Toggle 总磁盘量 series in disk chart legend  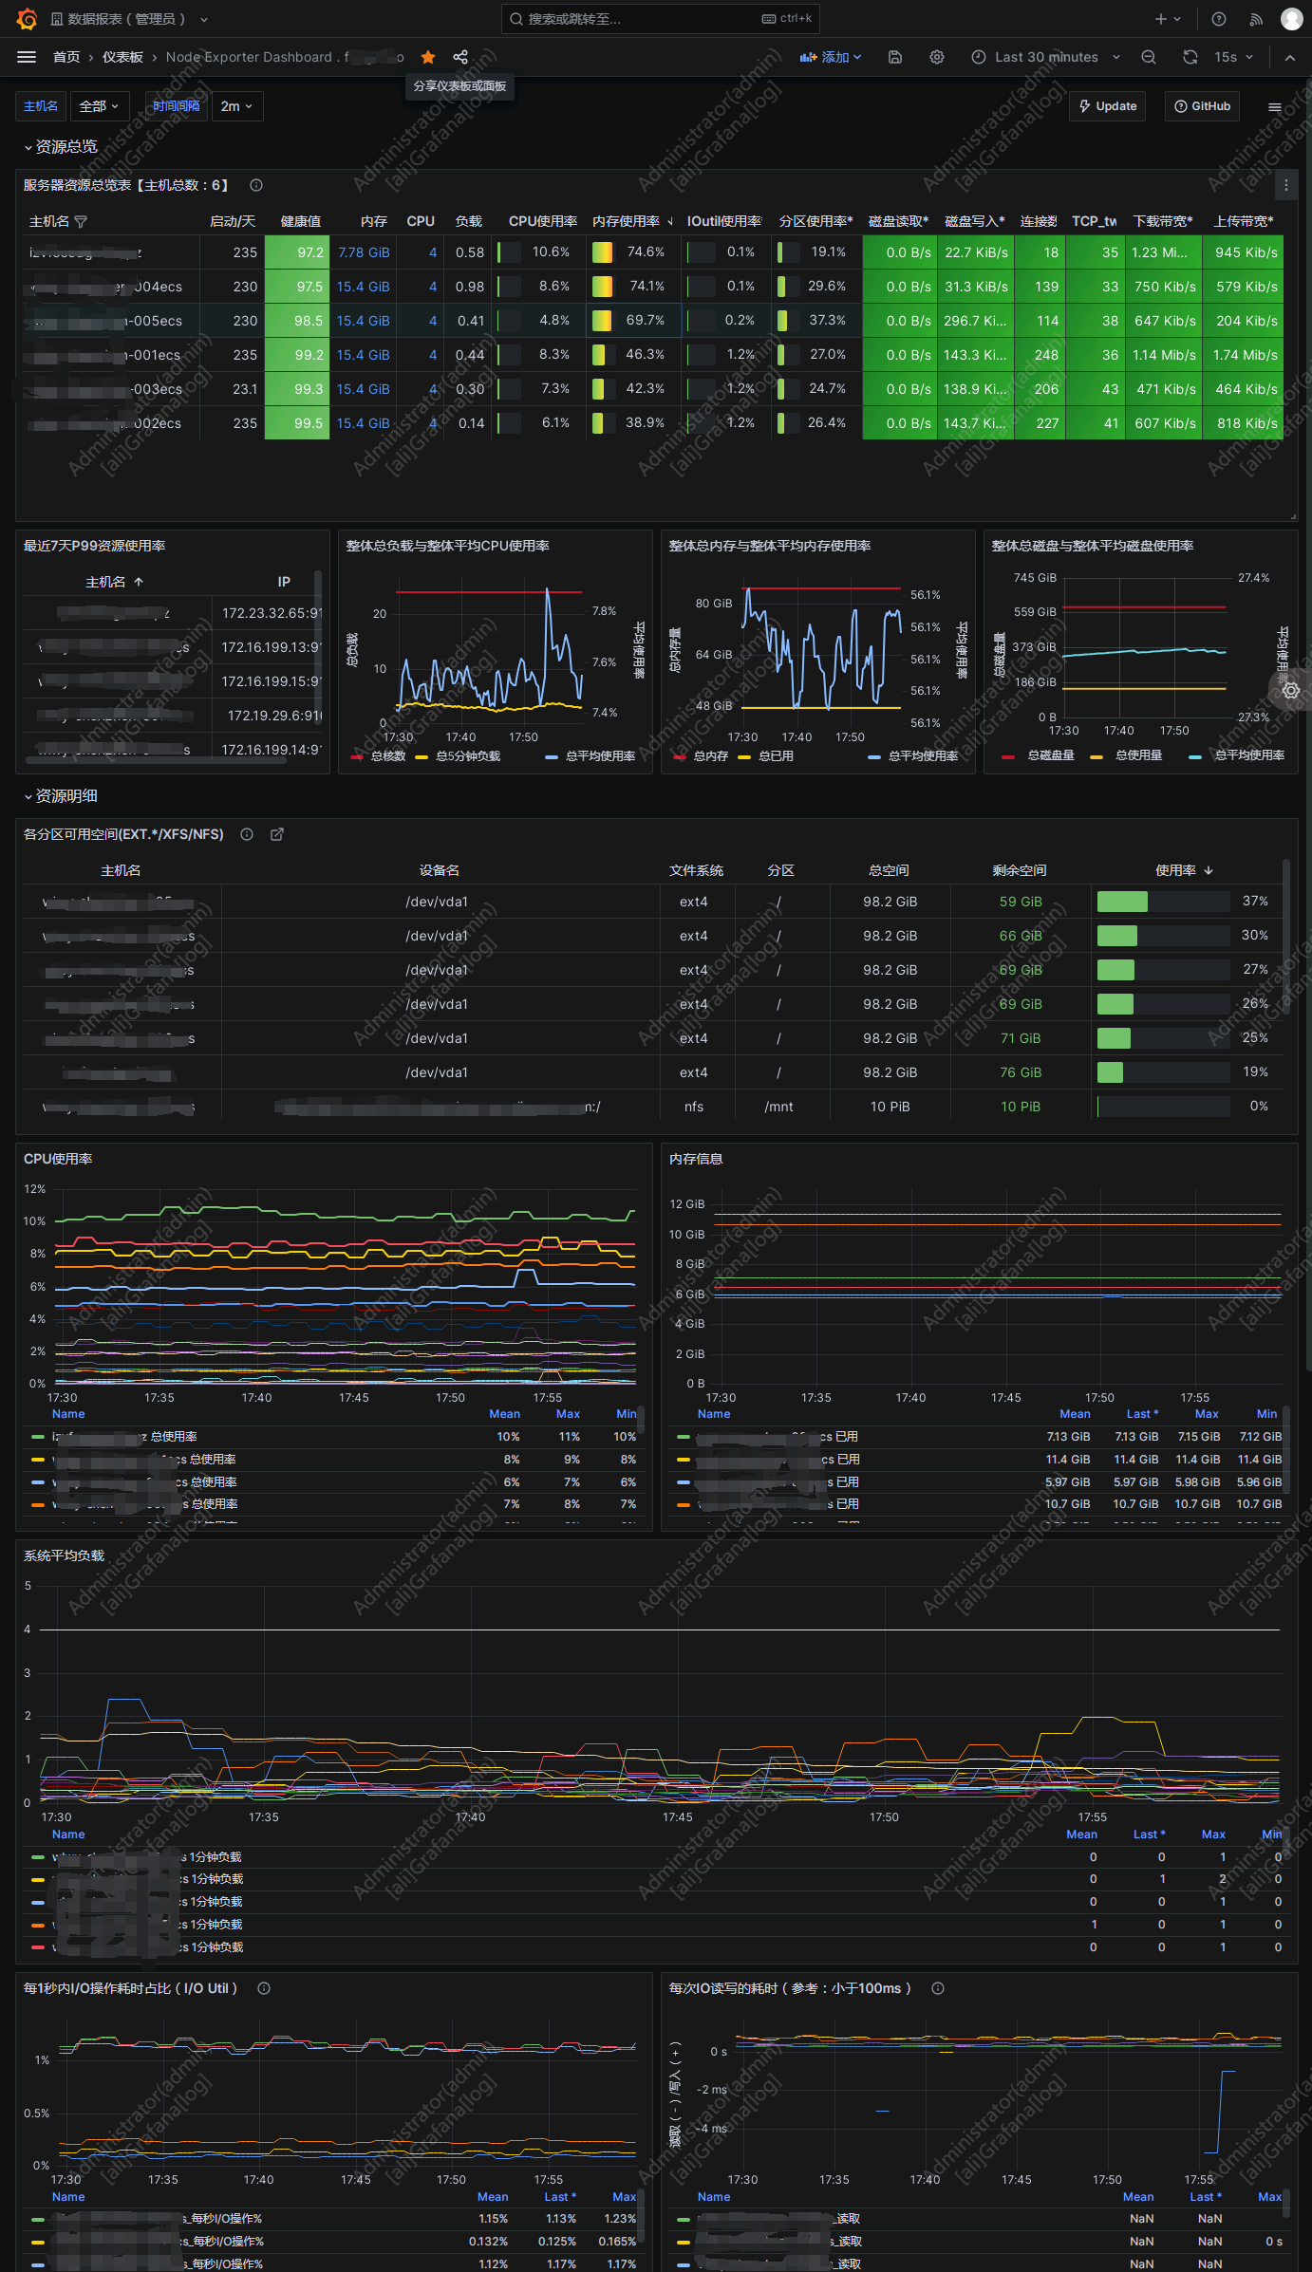[x=1051, y=755]
